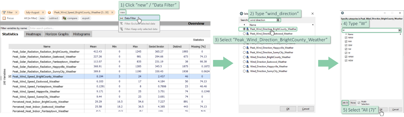The image size is (404, 117).
Task: Select the Wind_Direction_Eastwood_Weather radio button
Action: pos(244,62)
